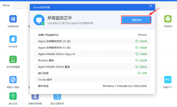Click the Windows 7 Ultimate version value
The height and width of the screenshot is (107, 177).
pyautogui.click(x=125, y=86)
